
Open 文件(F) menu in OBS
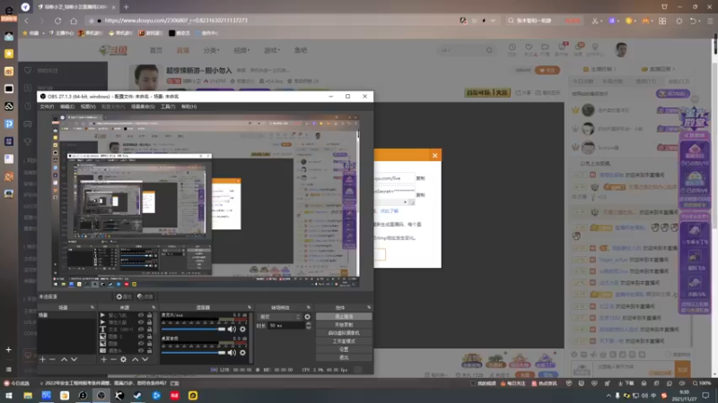click(x=47, y=107)
